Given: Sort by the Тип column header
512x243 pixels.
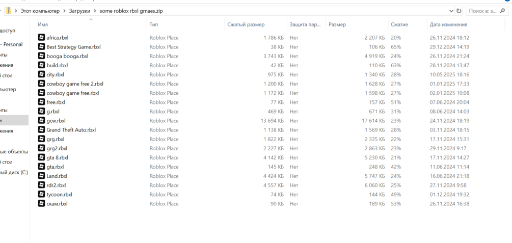Looking at the screenshot, I should point(154,24).
